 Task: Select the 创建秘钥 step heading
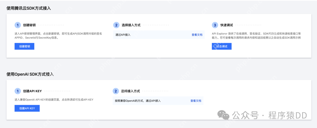click(x=29, y=25)
